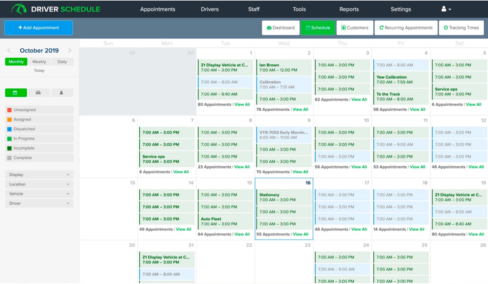Click the orange Assigned color swatch
Viewport: 488px width, 284px height.
10,120
